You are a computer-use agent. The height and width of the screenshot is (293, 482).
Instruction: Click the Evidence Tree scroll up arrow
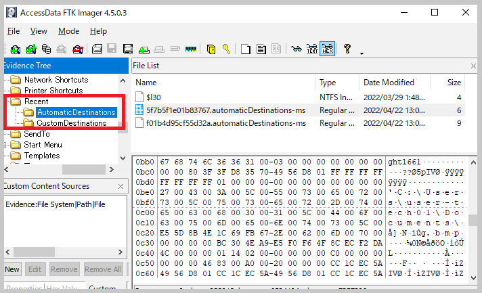tap(123, 81)
